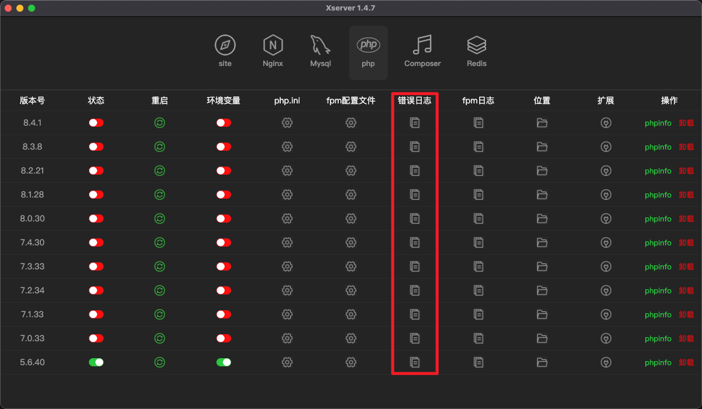Click the 环境变量 column header

click(x=223, y=100)
